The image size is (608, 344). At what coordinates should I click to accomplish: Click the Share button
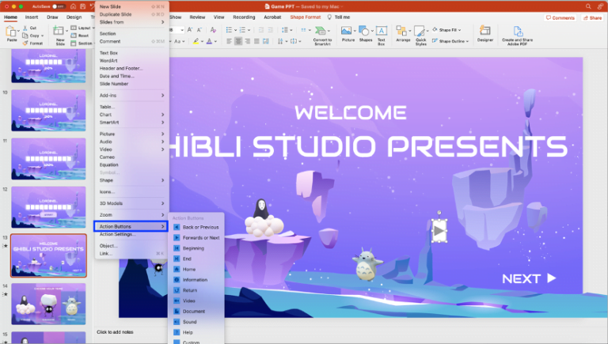click(x=592, y=17)
